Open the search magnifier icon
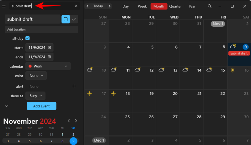Image resolution: width=251 pixels, height=145 pixels. (x=210, y=6)
